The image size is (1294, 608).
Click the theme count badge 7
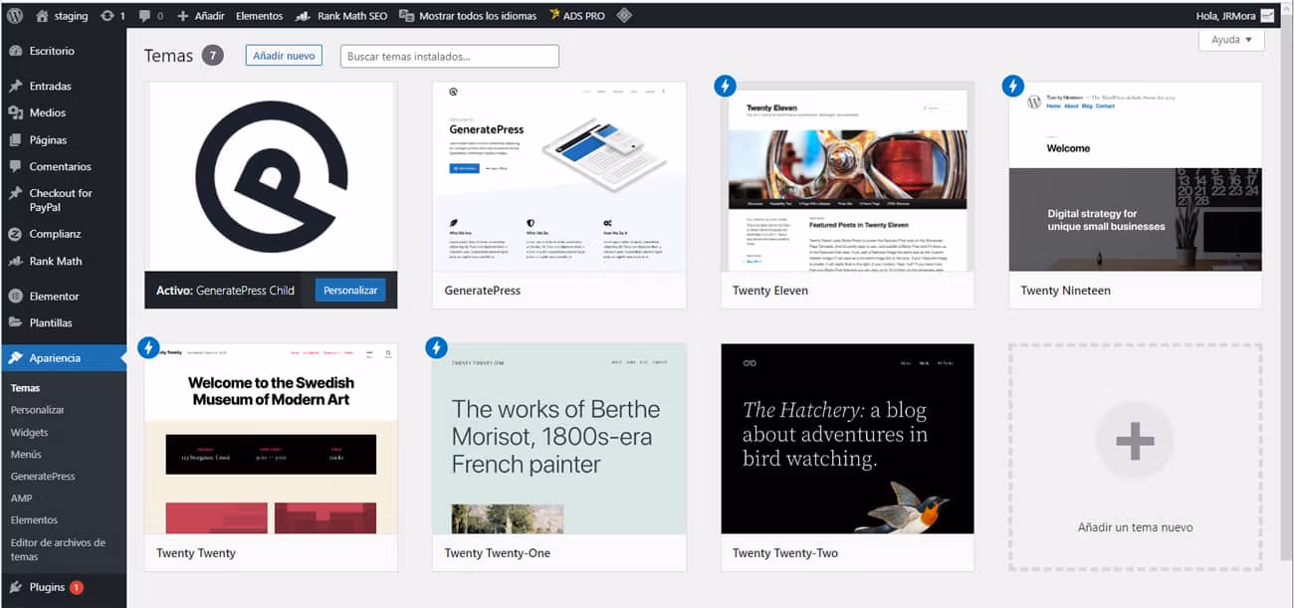click(212, 56)
